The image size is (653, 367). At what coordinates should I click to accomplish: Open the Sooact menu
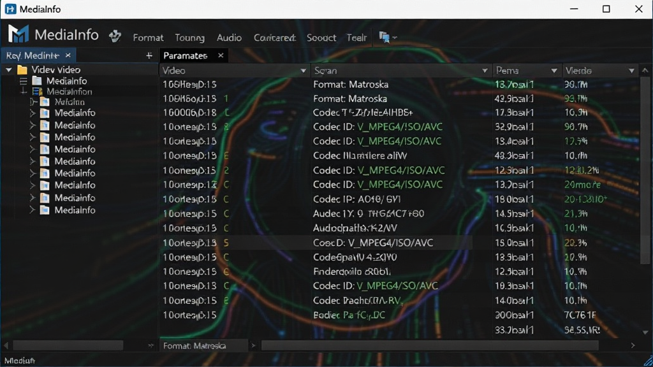click(x=321, y=38)
